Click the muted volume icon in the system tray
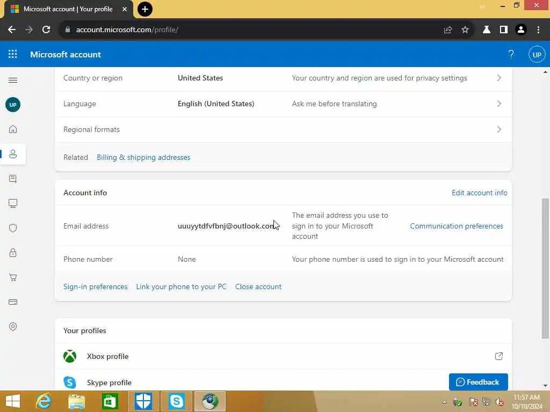 tap(499, 402)
